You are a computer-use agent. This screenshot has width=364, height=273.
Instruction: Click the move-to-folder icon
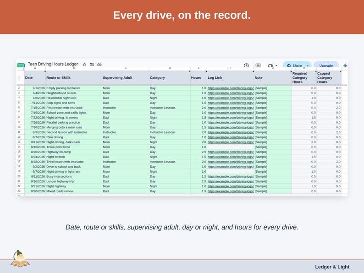click(x=92, y=64)
